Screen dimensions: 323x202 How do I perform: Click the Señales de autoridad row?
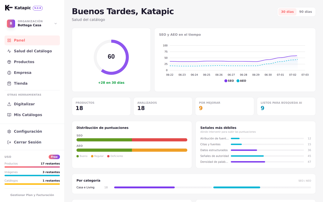coord(256,156)
